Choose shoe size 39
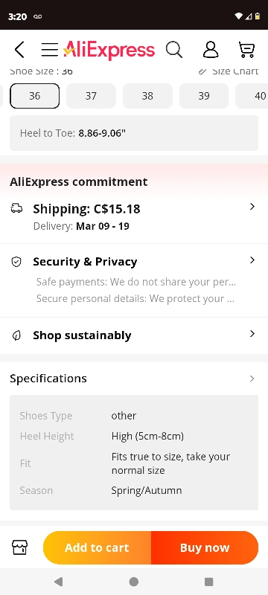268x595 pixels. coord(204,96)
